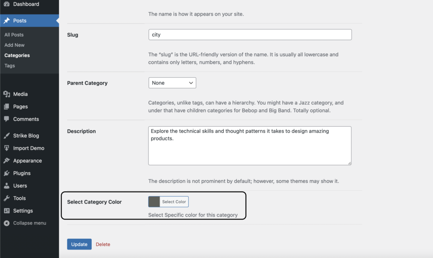Click the Dashboard gauge icon

(6, 4)
